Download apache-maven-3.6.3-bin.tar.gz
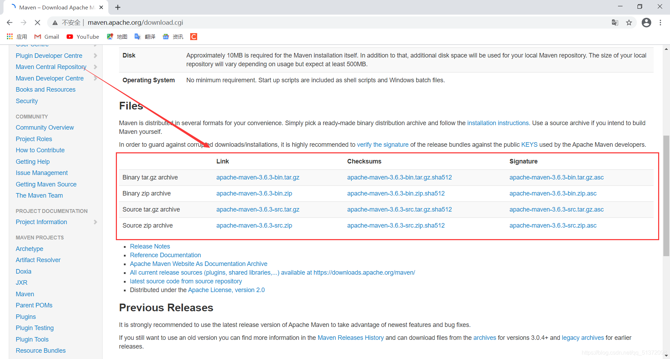The height and width of the screenshot is (359, 670). point(258,177)
